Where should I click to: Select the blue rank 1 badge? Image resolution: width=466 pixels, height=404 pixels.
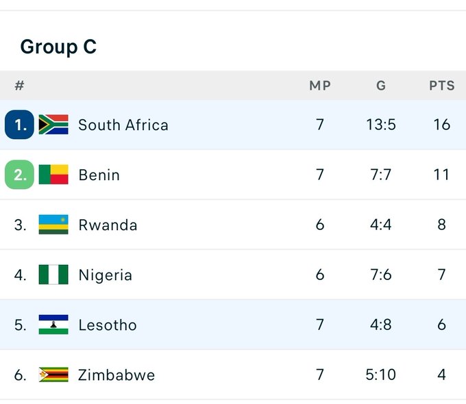point(19,125)
